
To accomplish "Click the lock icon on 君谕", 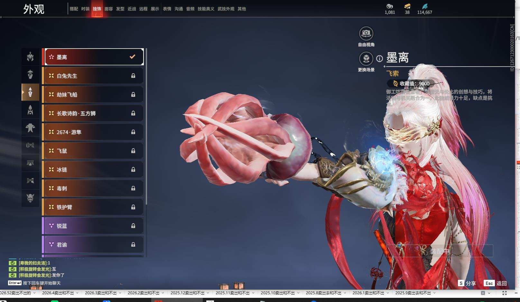I will pos(133,245).
